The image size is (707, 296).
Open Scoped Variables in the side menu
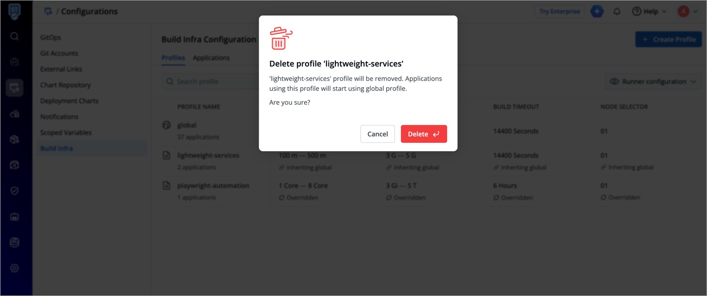66,132
